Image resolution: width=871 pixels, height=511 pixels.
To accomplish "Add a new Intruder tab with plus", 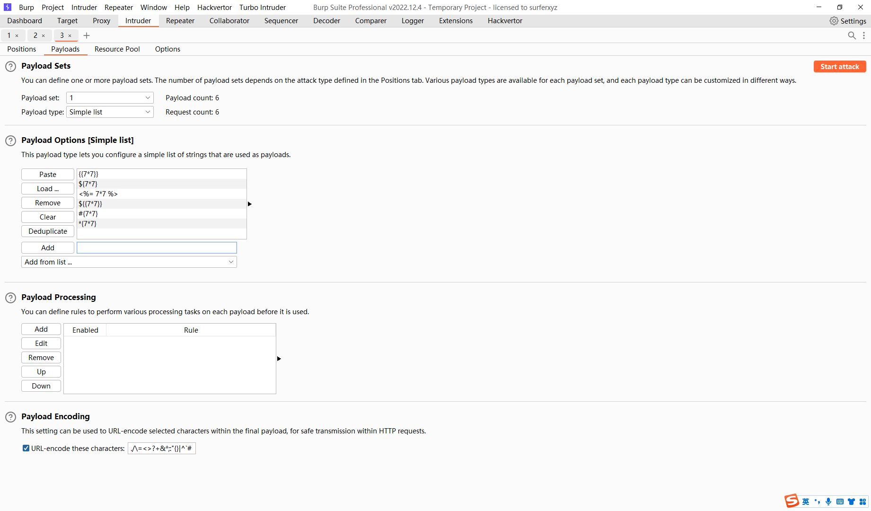I will (x=87, y=35).
